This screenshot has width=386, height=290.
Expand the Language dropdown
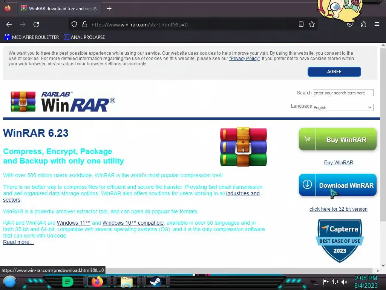pos(343,108)
